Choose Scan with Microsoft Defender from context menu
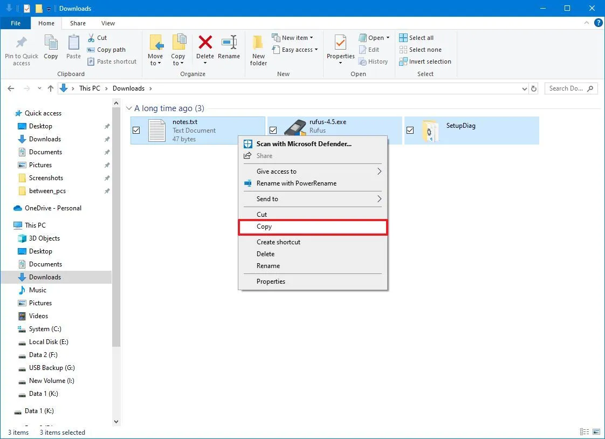Image resolution: width=605 pixels, height=439 pixels. [305, 144]
